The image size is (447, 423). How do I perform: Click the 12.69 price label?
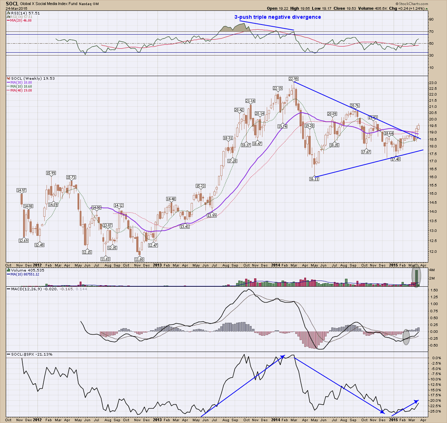(23, 241)
